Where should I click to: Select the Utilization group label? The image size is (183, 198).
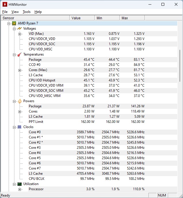31,184
